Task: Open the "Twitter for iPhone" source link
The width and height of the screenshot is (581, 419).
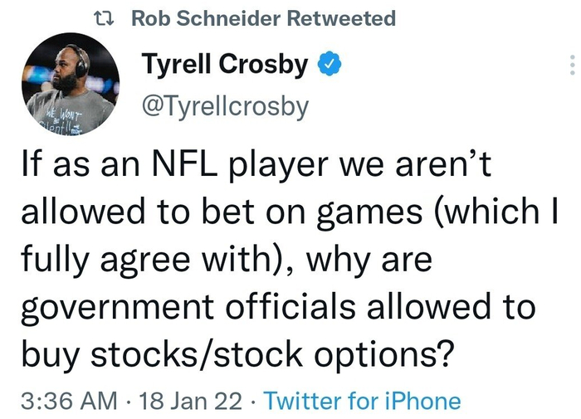Action: (362, 402)
